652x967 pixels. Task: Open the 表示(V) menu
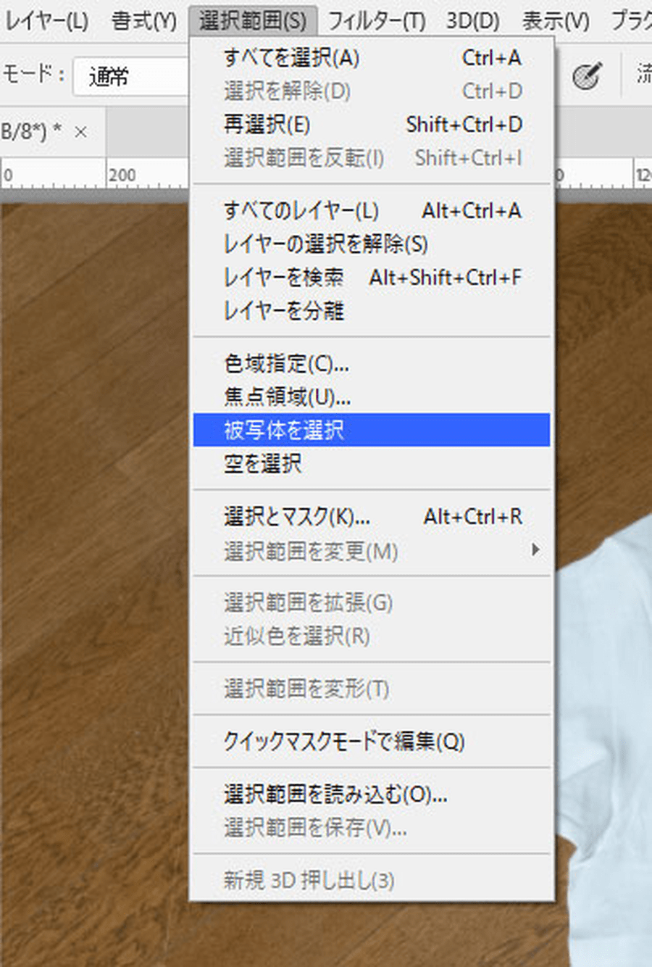pos(556,20)
